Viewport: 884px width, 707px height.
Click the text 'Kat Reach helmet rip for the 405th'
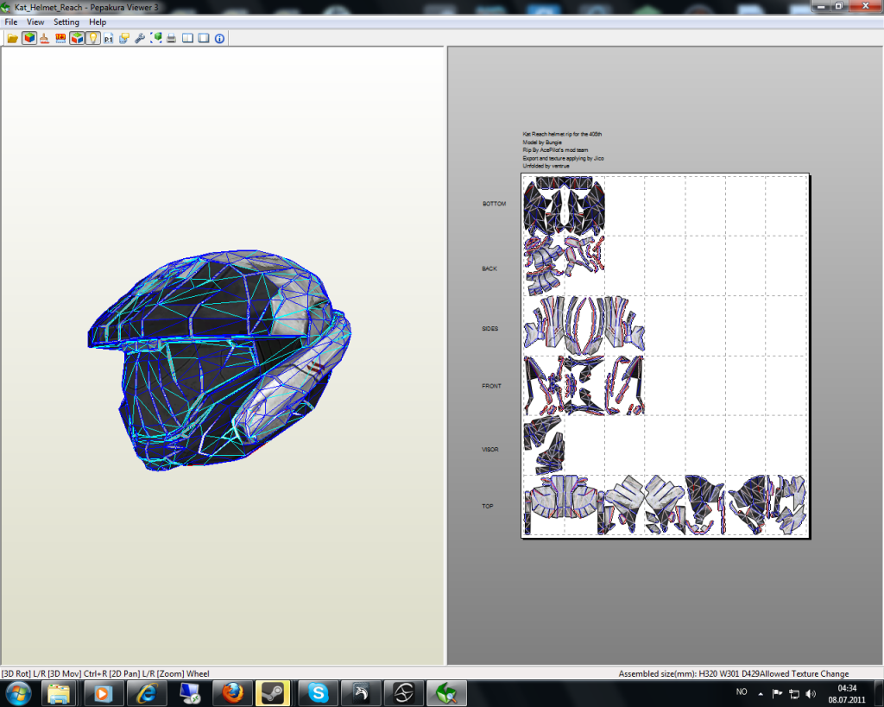click(x=562, y=134)
